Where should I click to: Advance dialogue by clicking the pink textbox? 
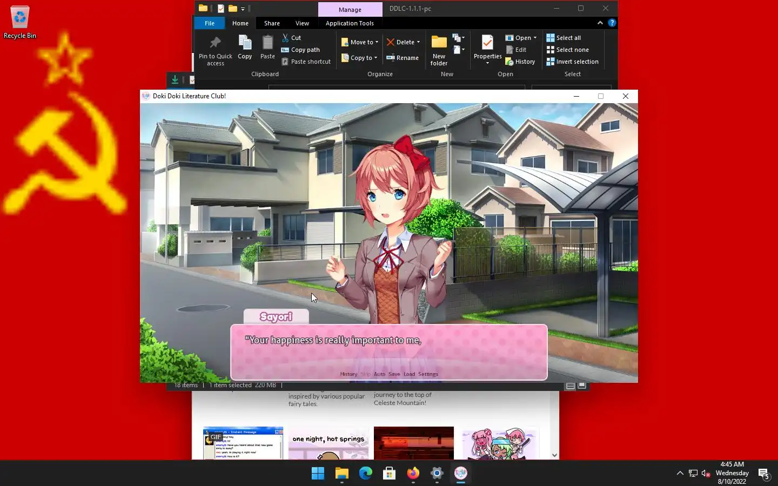pyautogui.click(x=389, y=352)
